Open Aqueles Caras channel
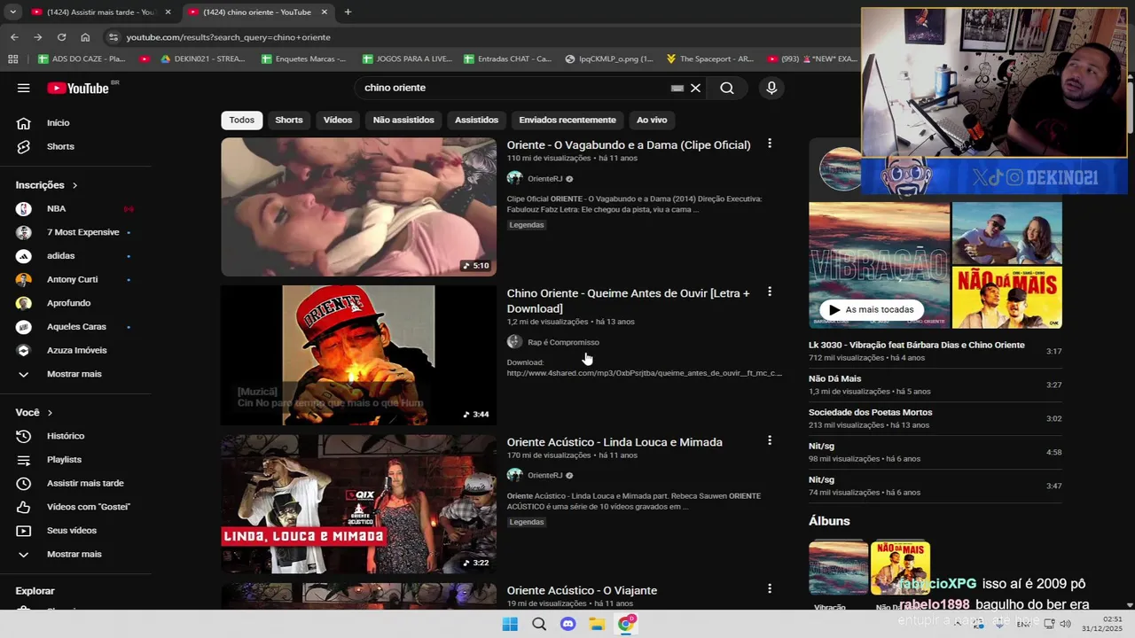The image size is (1135, 638). click(x=75, y=327)
